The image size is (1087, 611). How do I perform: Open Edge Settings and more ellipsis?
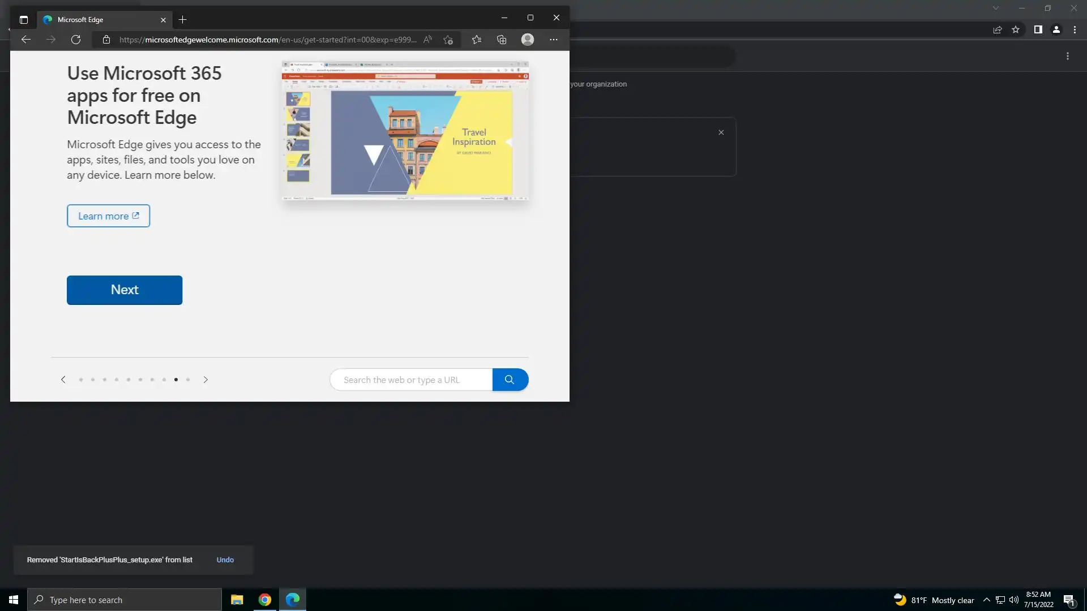(x=554, y=40)
